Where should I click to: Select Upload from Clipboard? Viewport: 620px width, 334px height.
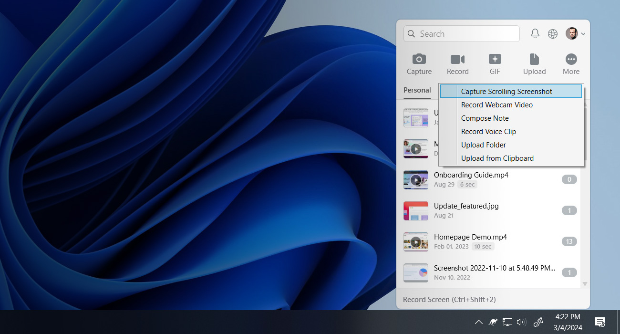point(497,158)
